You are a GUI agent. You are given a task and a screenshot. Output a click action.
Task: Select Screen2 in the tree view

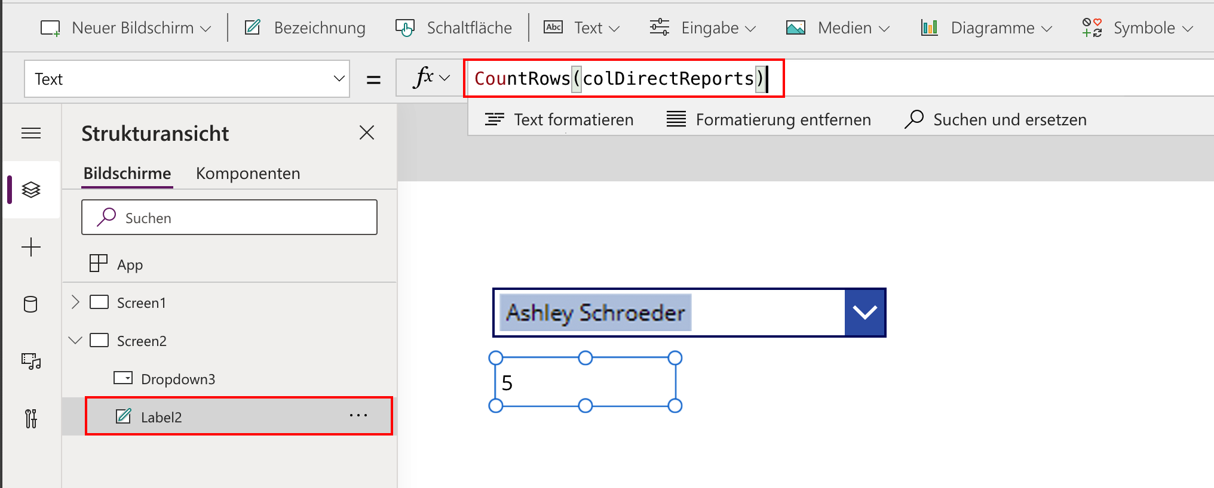tap(142, 341)
